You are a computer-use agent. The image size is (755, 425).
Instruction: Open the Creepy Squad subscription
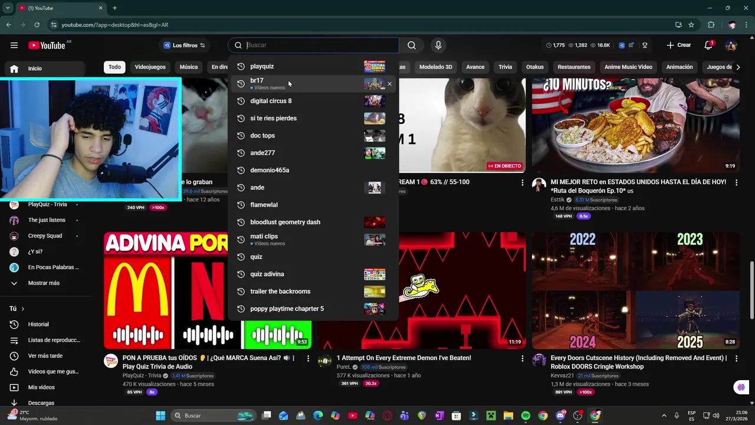(x=44, y=236)
